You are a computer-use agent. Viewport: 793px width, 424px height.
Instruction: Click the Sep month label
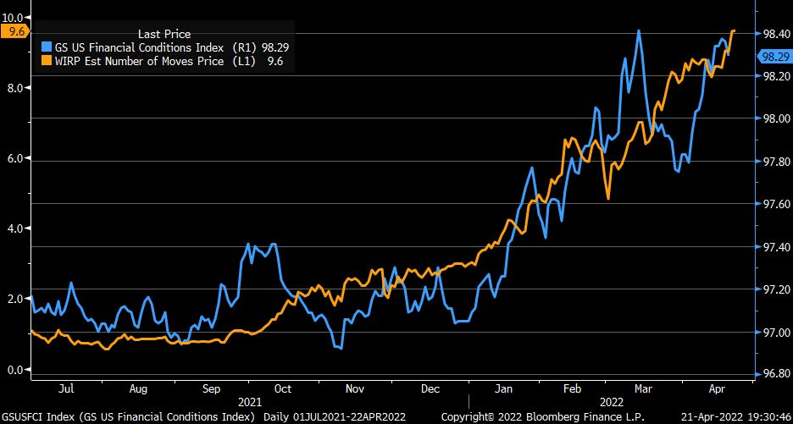pos(211,389)
